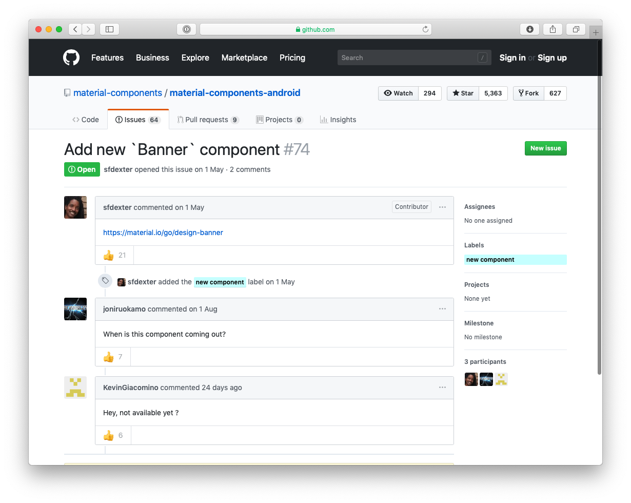Image resolution: width=631 pixels, height=503 pixels.
Task: Click the Safari address bar showing github.com
Action: (316, 29)
